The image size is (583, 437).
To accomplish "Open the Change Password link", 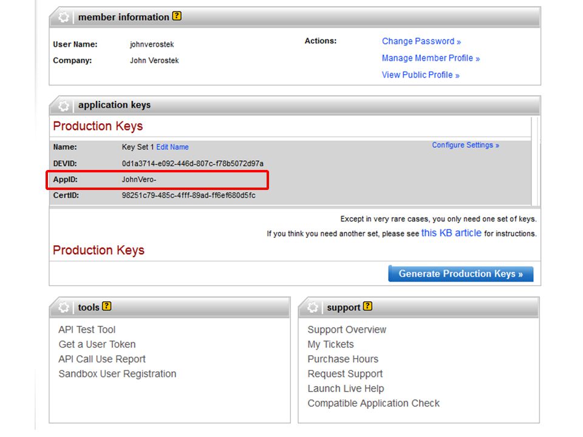I will pyautogui.click(x=421, y=41).
